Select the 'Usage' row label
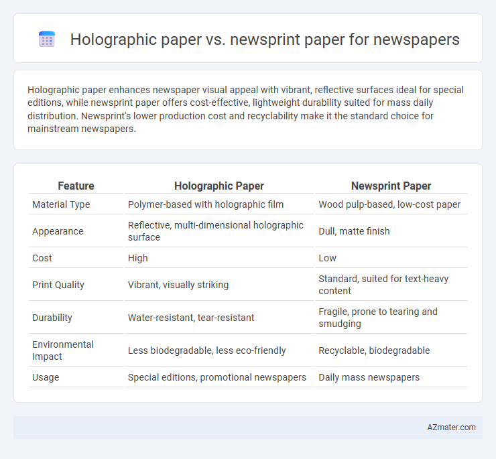The height and width of the screenshot is (459, 496). pyautogui.click(x=46, y=377)
